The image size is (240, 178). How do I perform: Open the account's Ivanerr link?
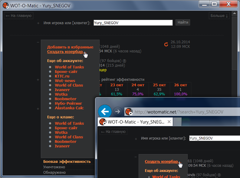62,90
